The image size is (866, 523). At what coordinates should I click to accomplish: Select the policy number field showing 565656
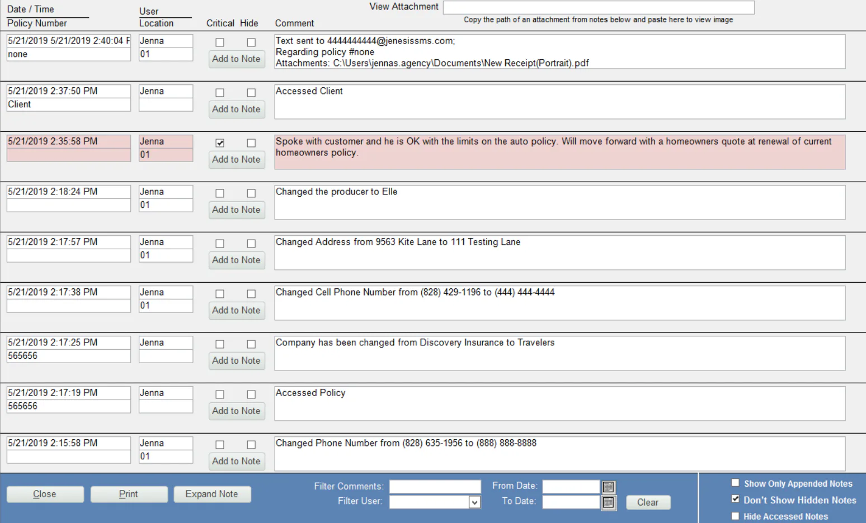click(68, 355)
